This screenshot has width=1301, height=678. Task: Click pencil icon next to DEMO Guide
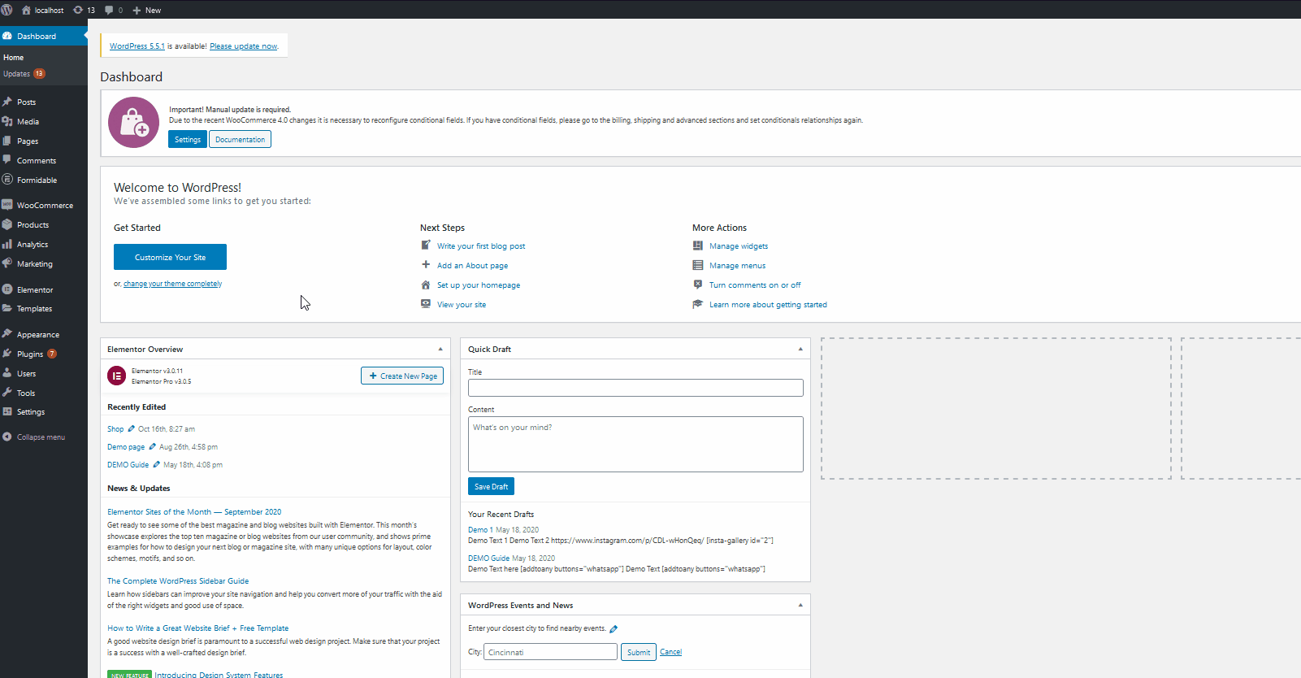pos(156,464)
